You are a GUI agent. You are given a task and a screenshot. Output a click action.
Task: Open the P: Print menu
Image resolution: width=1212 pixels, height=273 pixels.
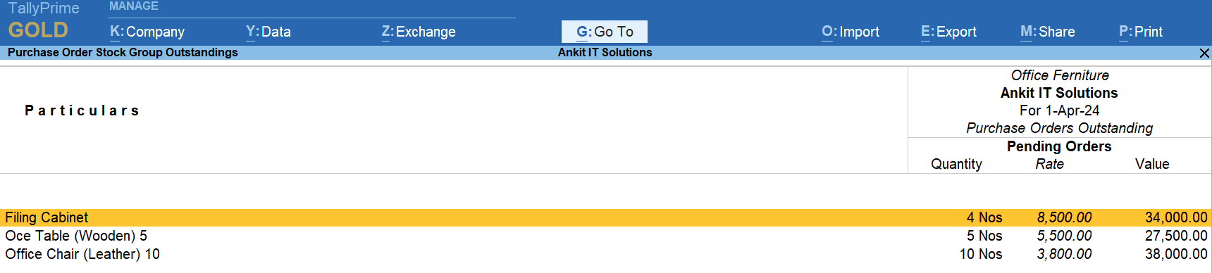1141,32
